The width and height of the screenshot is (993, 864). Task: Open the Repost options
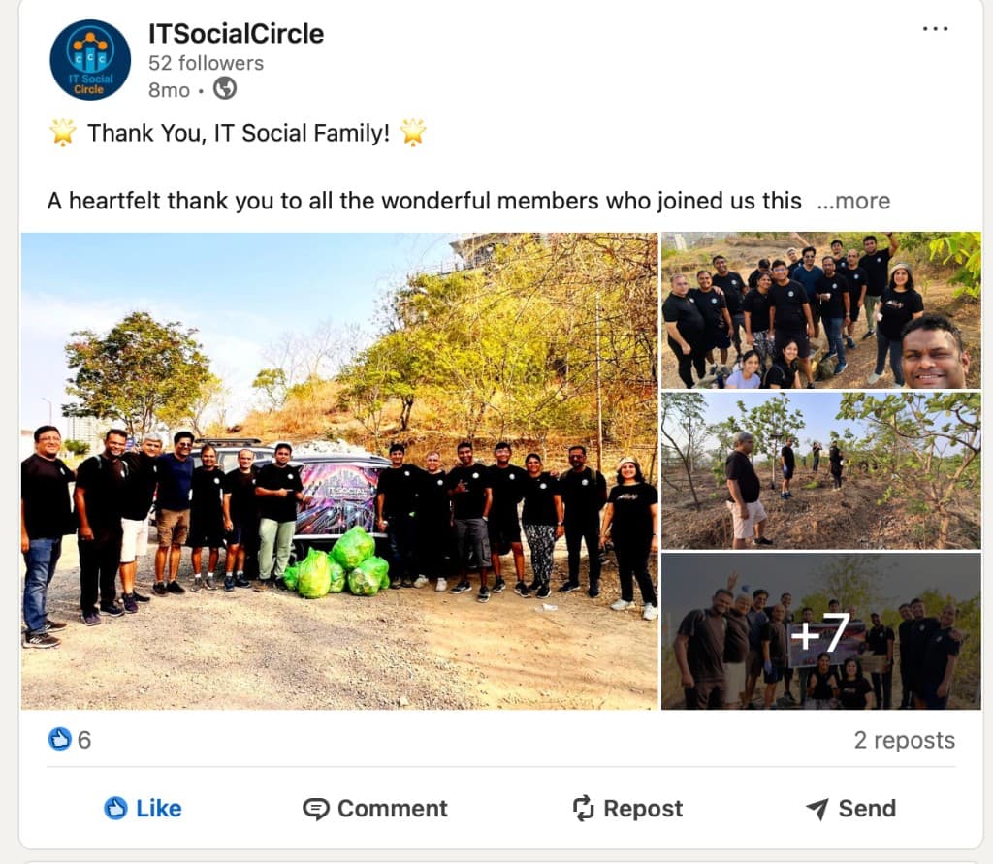pyautogui.click(x=627, y=809)
